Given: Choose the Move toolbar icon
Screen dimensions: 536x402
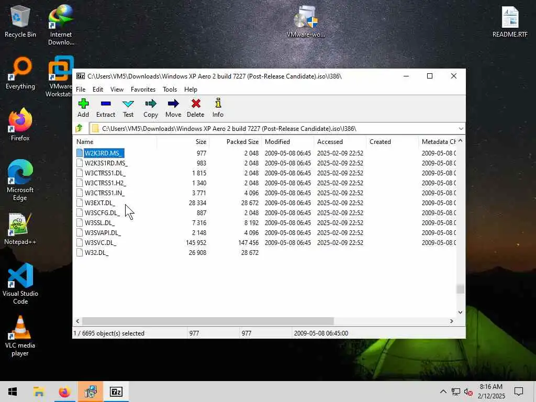Looking at the screenshot, I should [x=173, y=104].
